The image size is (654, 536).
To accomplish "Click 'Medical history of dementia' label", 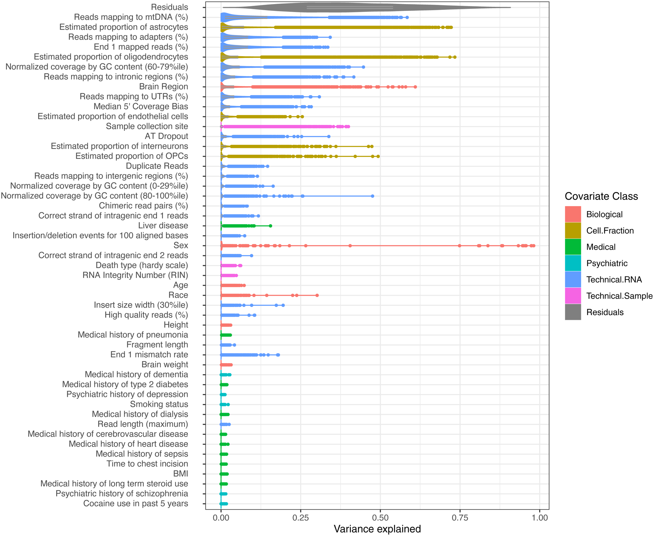I will click(x=136, y=374).
